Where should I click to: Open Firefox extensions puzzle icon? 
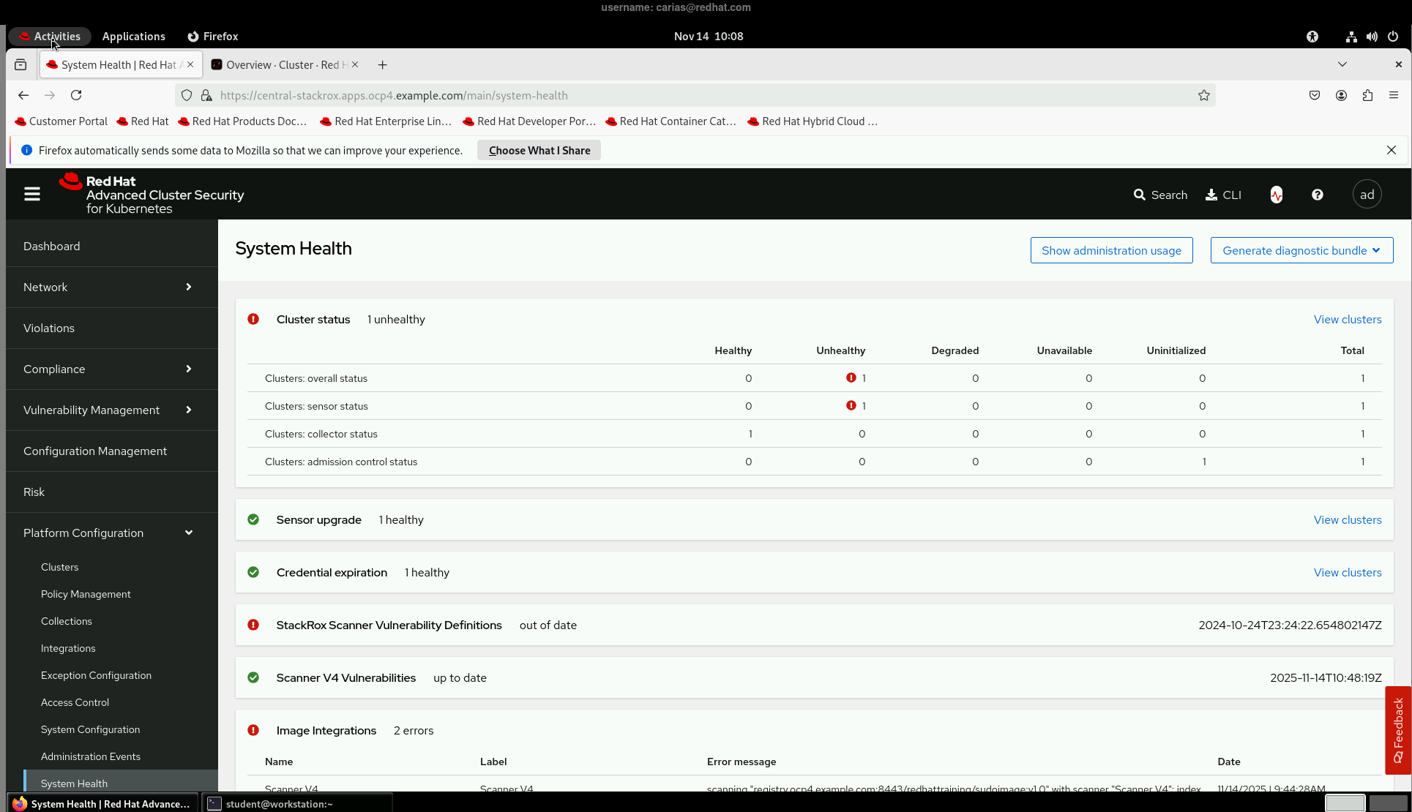click(1367, 96)
